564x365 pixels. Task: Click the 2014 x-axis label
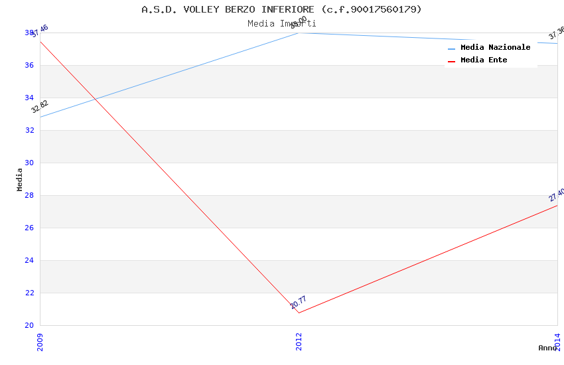[557, 342]
